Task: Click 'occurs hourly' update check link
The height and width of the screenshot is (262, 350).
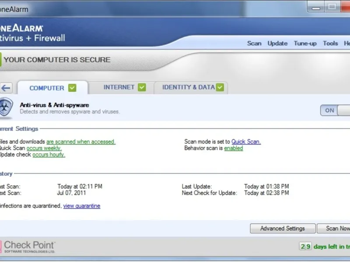Action: [x=49, y=155]
